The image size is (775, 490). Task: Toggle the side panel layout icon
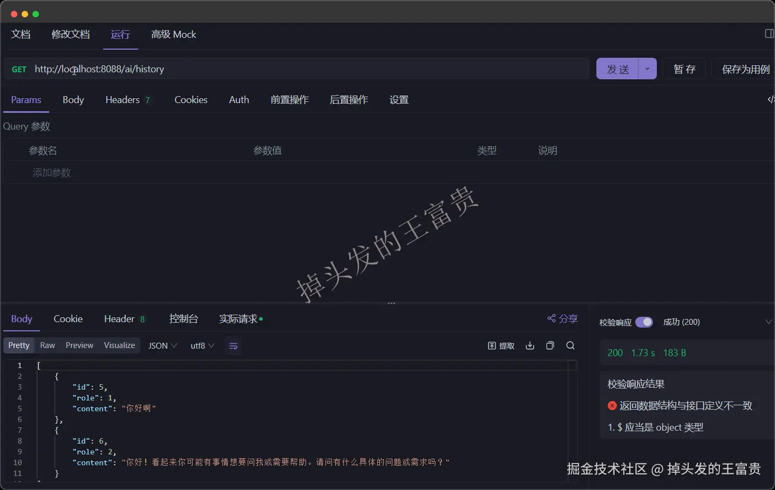770,34
